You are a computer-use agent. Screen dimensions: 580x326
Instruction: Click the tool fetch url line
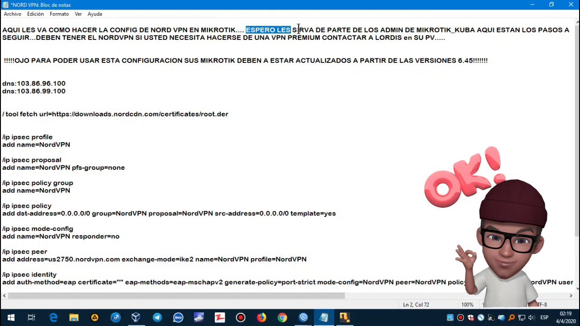coord(115,114)
